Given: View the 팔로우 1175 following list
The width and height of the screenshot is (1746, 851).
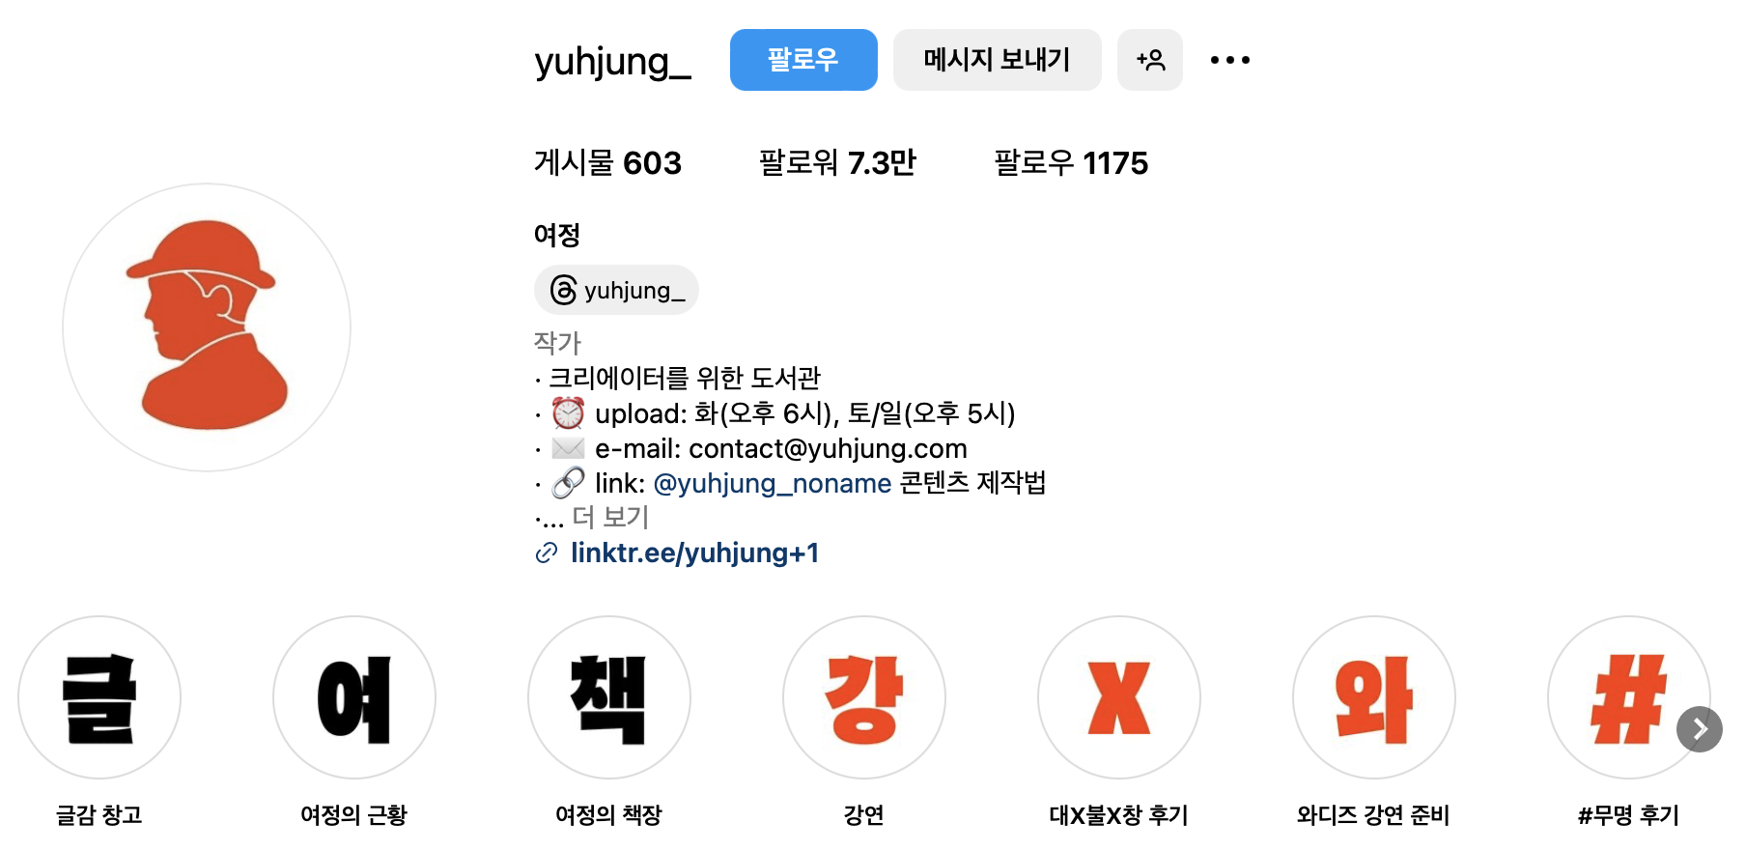Looking at the screenshot, I should 1071,162.
